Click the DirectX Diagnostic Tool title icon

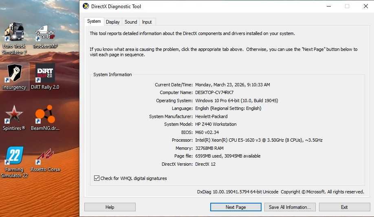point(86,6)
